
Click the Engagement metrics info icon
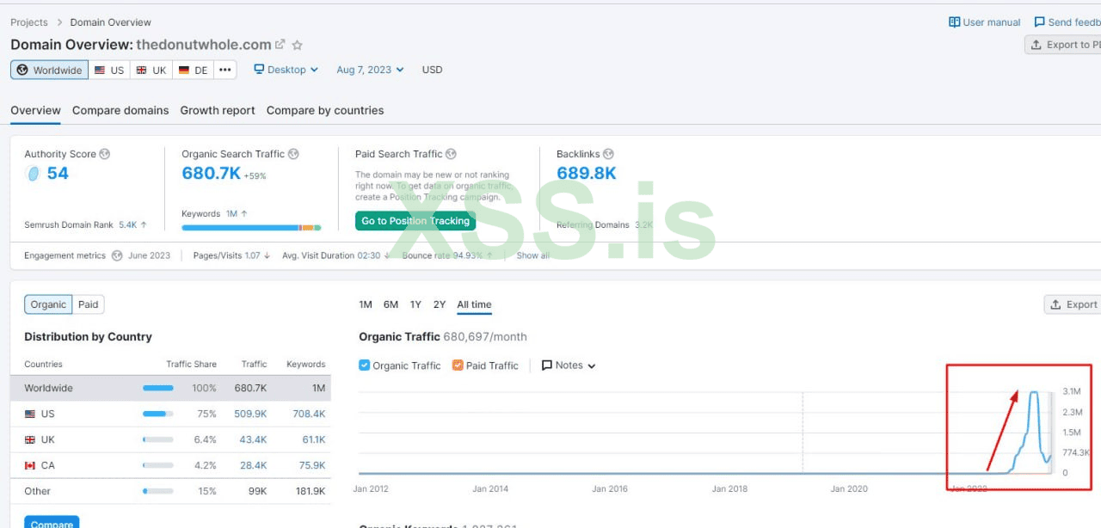coord(114,255)
